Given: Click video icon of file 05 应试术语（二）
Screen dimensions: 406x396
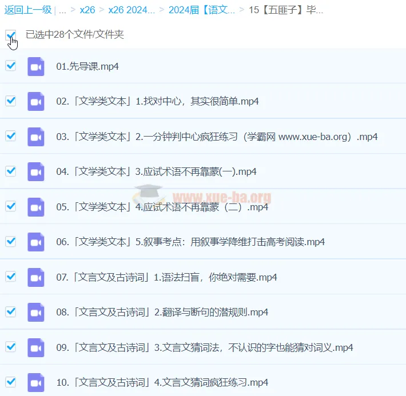Looking at the screenshot, I should click(x=36, y=207).
